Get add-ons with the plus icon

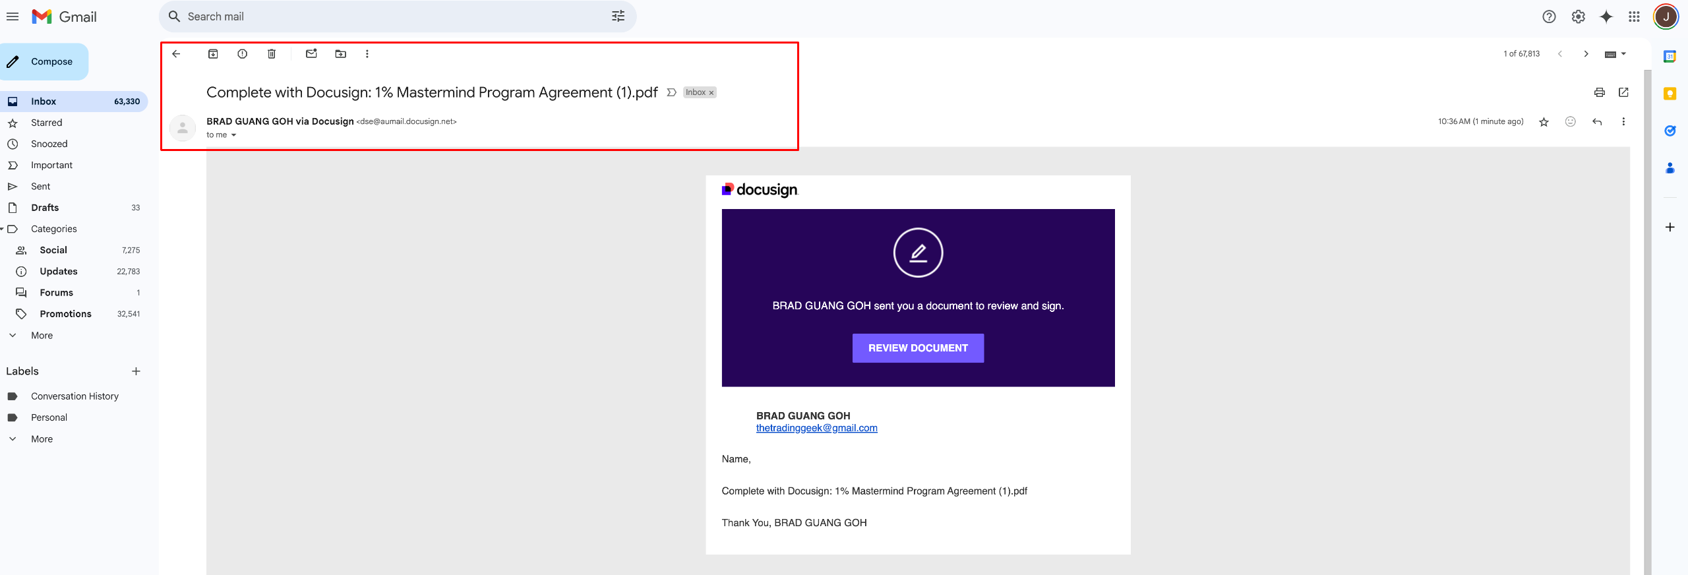click(x=1670, y=227)
